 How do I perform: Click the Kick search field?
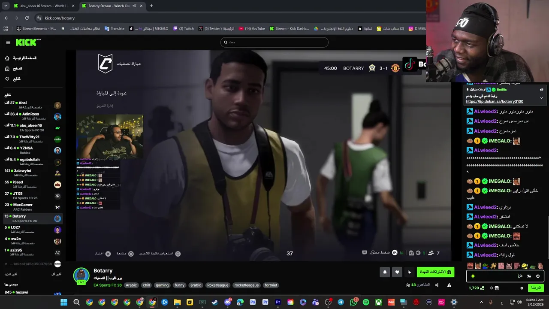coord(274,42)
